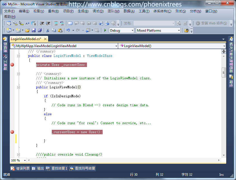Collapse the summary comment outline block
The width and height of the screenshot is (236, 180).
(x=18, y=74)
